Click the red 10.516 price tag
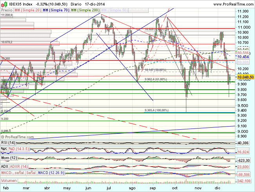The width and height of the screenshot is (255, 192). pos(243,53)
